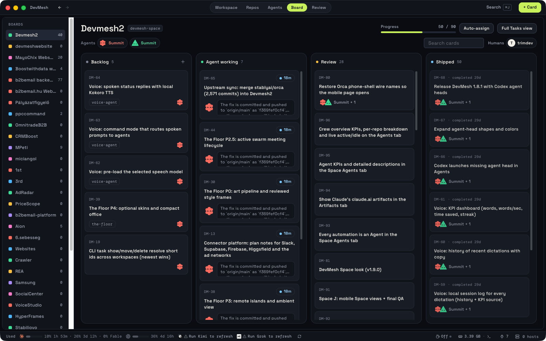Click agent heads on DM-67 shipped card
546x341 pixels.
click(441, 139)
